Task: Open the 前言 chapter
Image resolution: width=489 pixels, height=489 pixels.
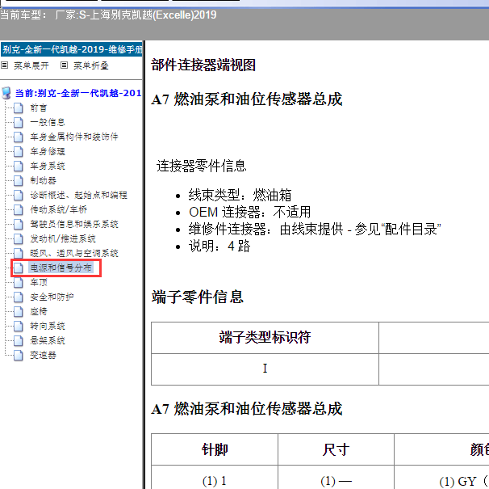Action: (39, 108)
